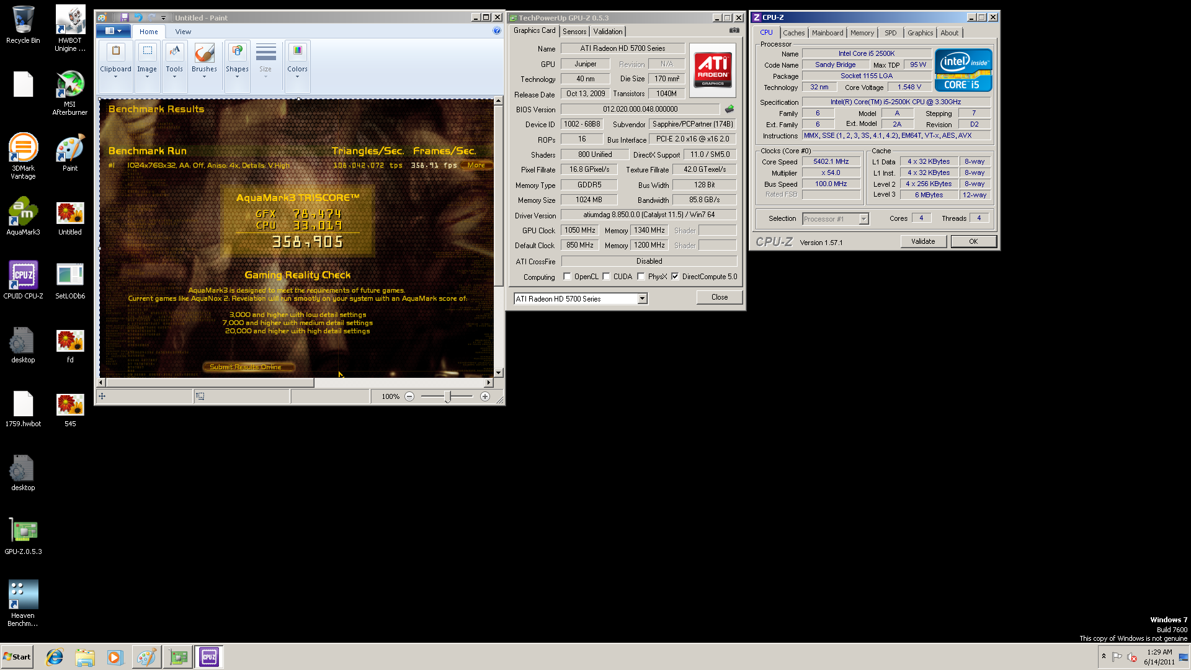The width and height of the screenshot is (1191, 670).
Task: Open the CPUID CPU-Z desktop shortcut
Action: [x=23, y=280]
